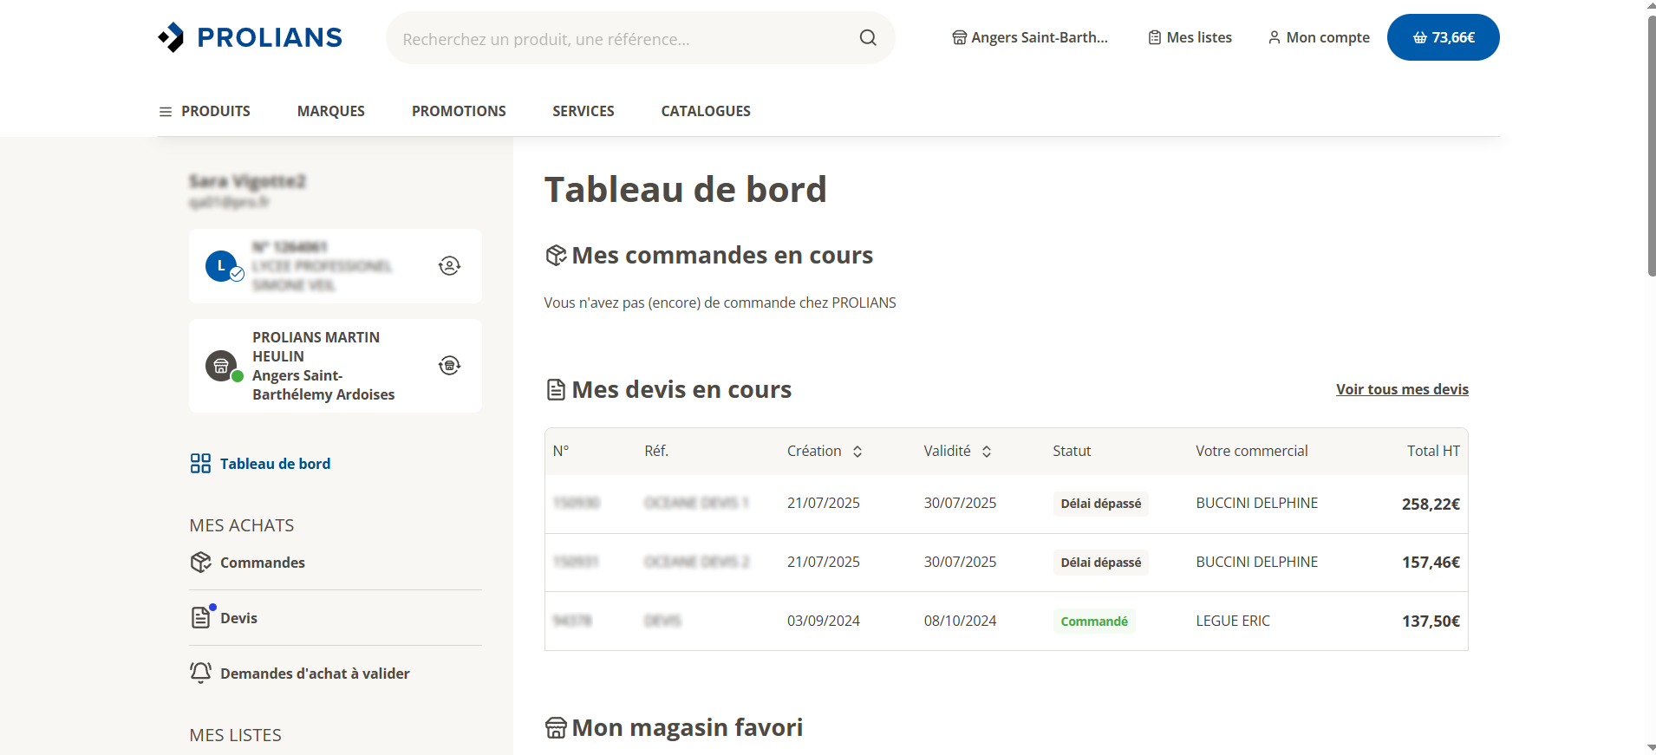Click the switch account icon
The height and width of the screenshot is (755, 1656).
449,266
